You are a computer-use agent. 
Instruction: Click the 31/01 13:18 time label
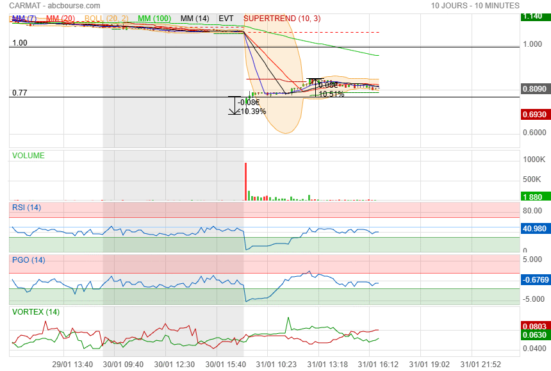pyautogui.click(x=327, y=365)
